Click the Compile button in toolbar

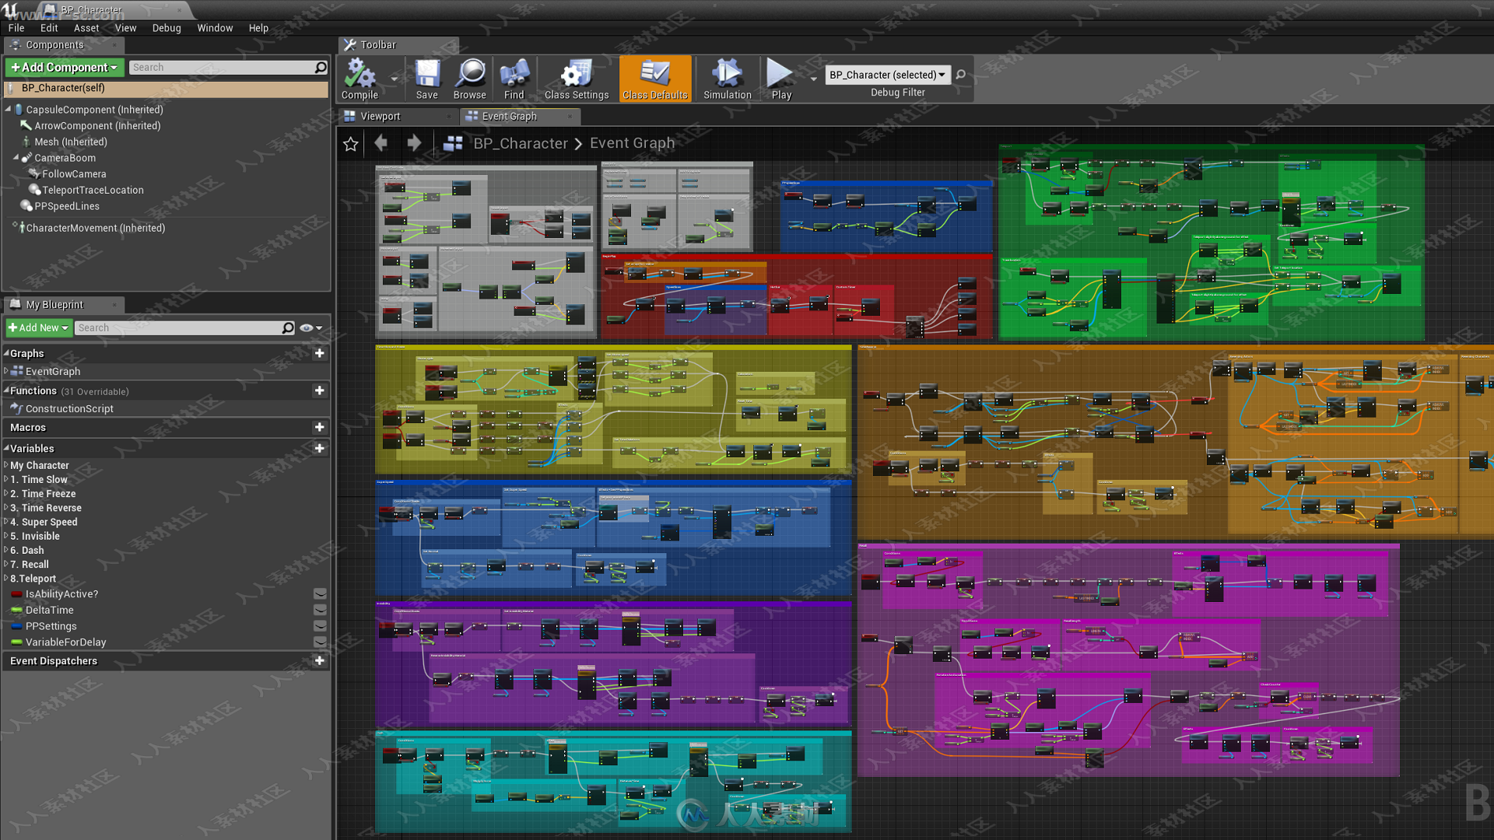click(x=361, y=77)
